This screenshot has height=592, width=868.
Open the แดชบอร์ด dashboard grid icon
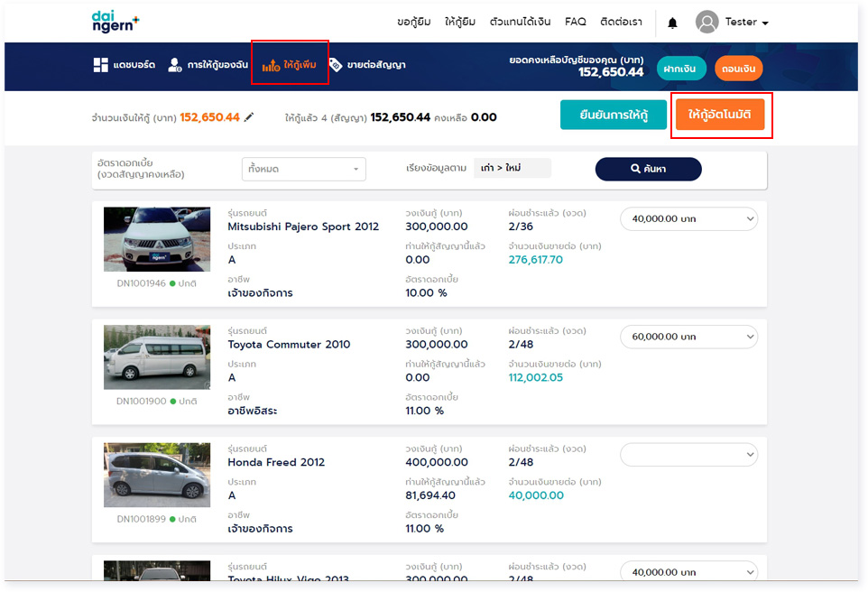(100, 65)
